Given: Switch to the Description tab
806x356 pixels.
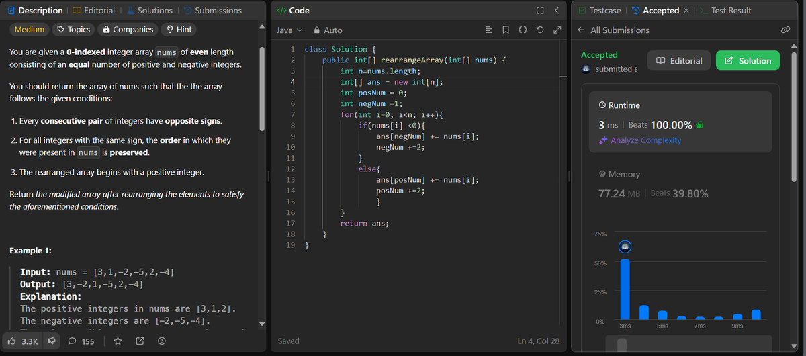Looking at the screenshot, I should tap(34, 11).
